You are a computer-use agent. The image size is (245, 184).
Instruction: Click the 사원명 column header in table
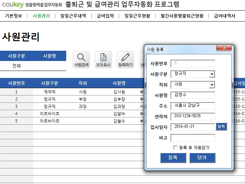click(x=119, y=83)
